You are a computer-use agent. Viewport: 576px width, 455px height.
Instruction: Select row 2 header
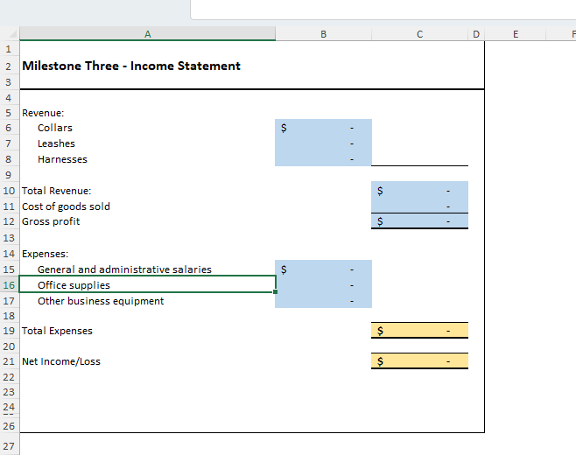(x=9, y=66)
